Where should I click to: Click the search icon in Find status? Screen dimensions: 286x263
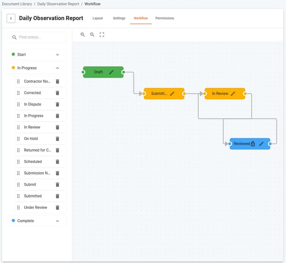(14, 38)
